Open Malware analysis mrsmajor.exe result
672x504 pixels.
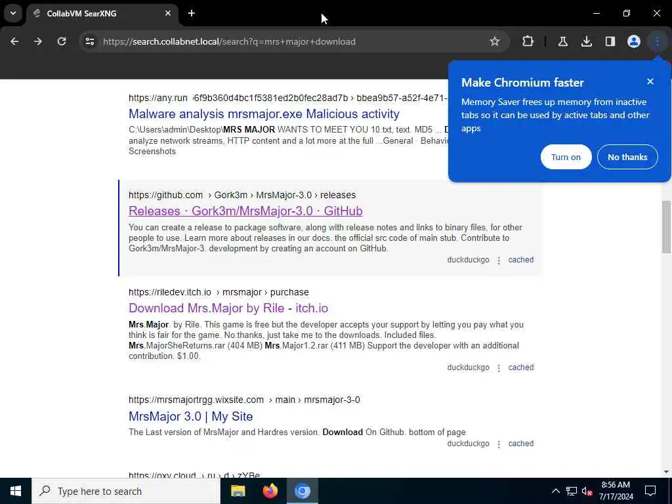click(264, 114)
